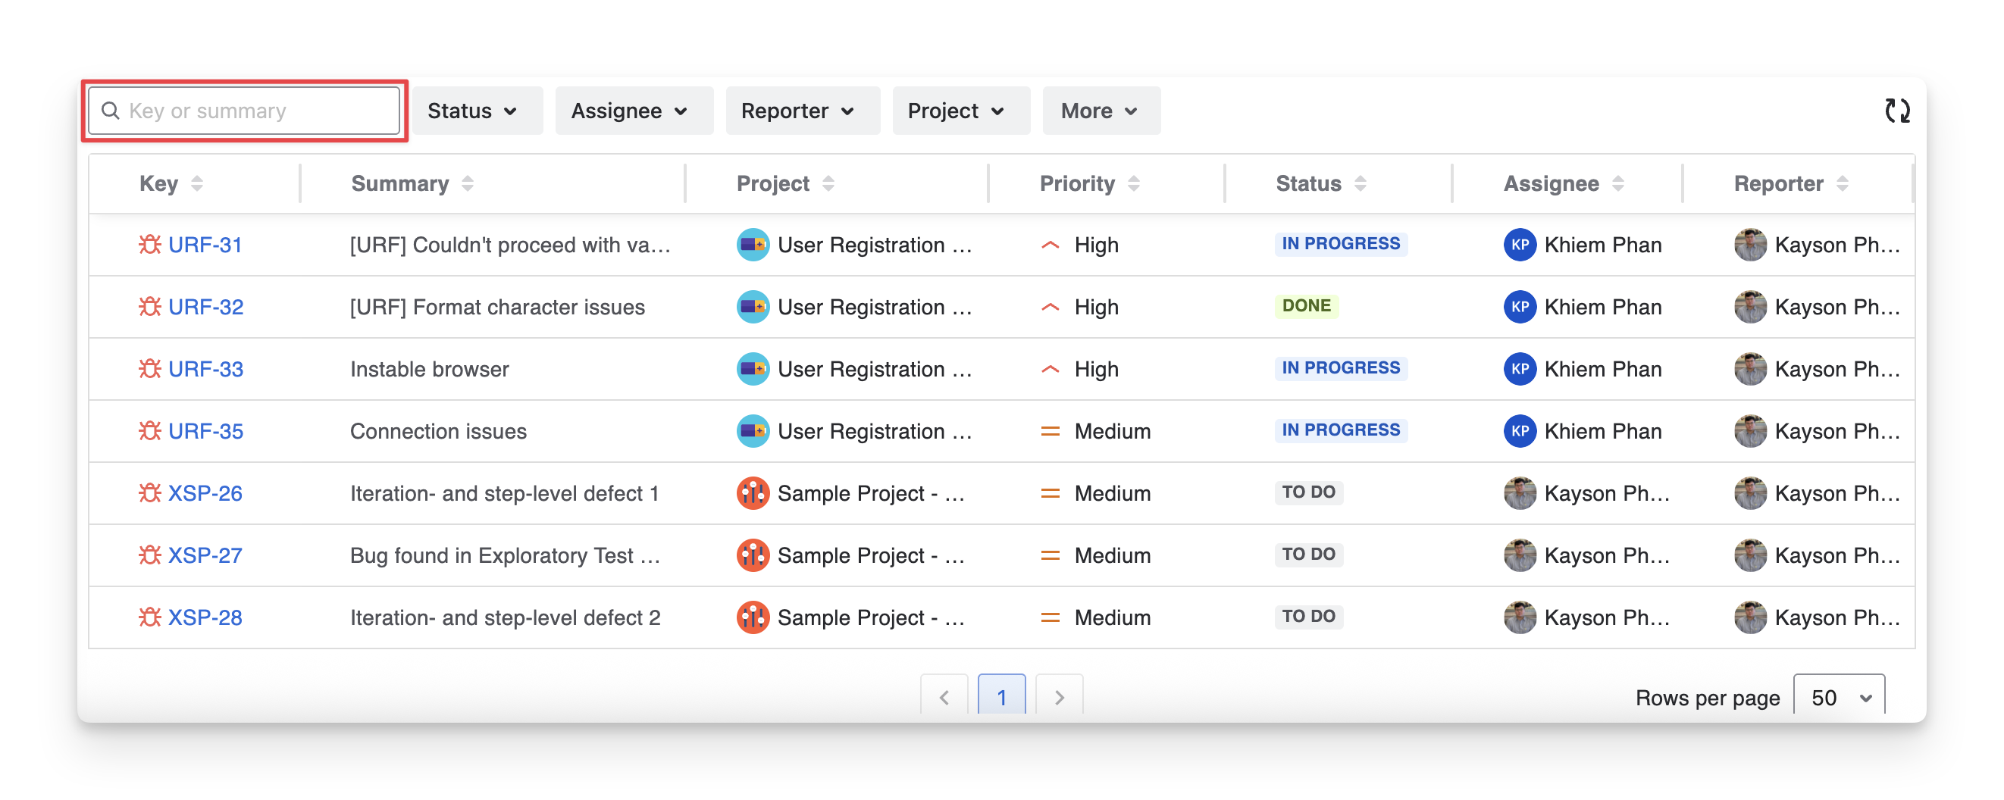Click the Medium priority icon in XSP-27 row
The height and width of the screenshot is (800, 2004).
(1050, 556)
